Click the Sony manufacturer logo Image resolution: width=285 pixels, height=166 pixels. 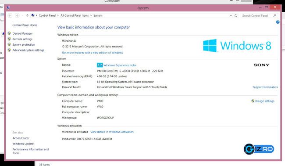[261, 65]
